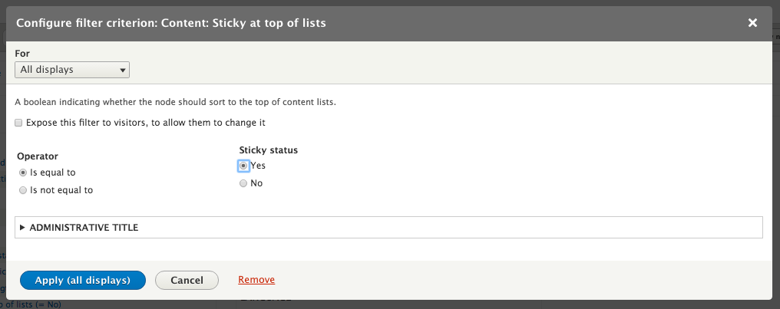This screenshot has height=309, width=780.
Task: Set Sticky status to No
Action: [243, 183]
